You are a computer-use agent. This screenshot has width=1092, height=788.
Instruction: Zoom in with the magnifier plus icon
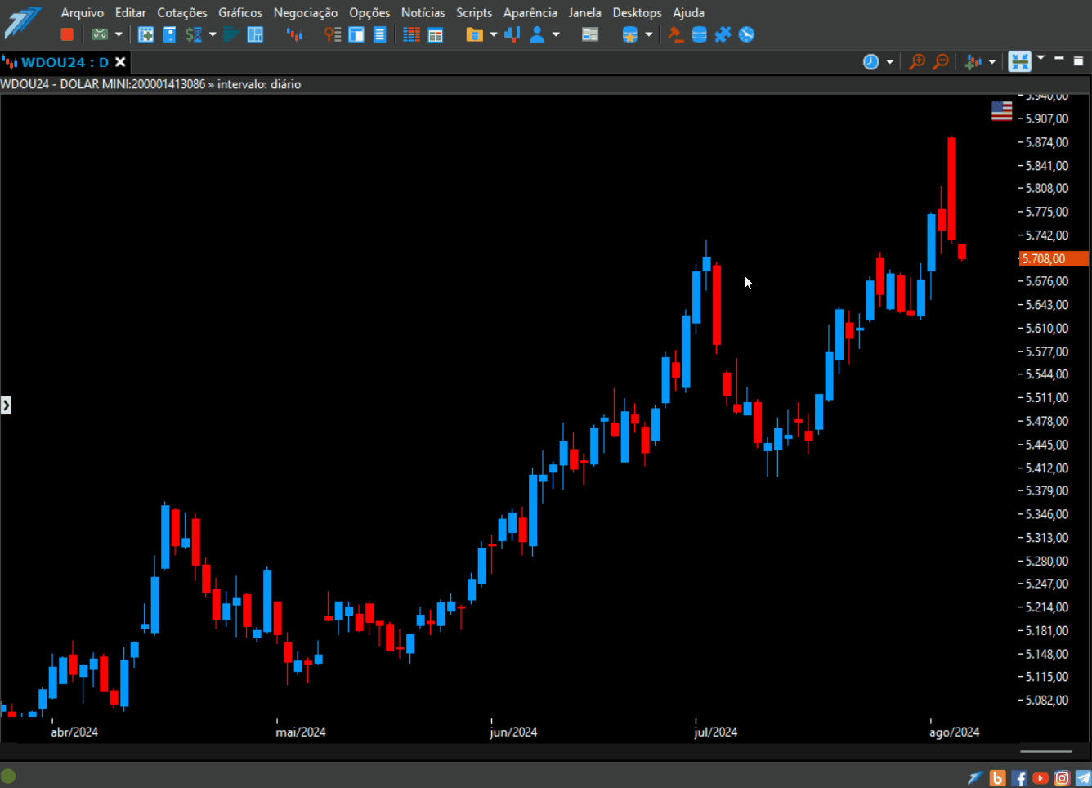click(x=917, y=61)
